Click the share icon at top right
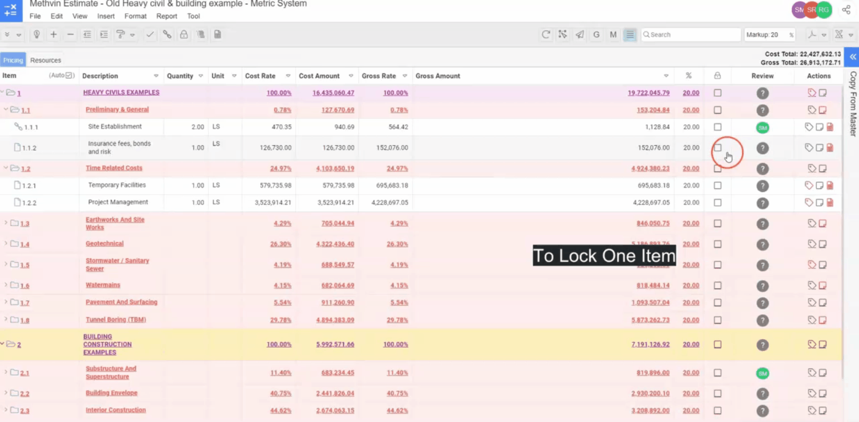The height and width of the screenshot is (422, 859). (846, 10)
